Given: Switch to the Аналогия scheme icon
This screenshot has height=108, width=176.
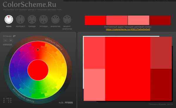Looking at the screenshot, I should (55, 19).
